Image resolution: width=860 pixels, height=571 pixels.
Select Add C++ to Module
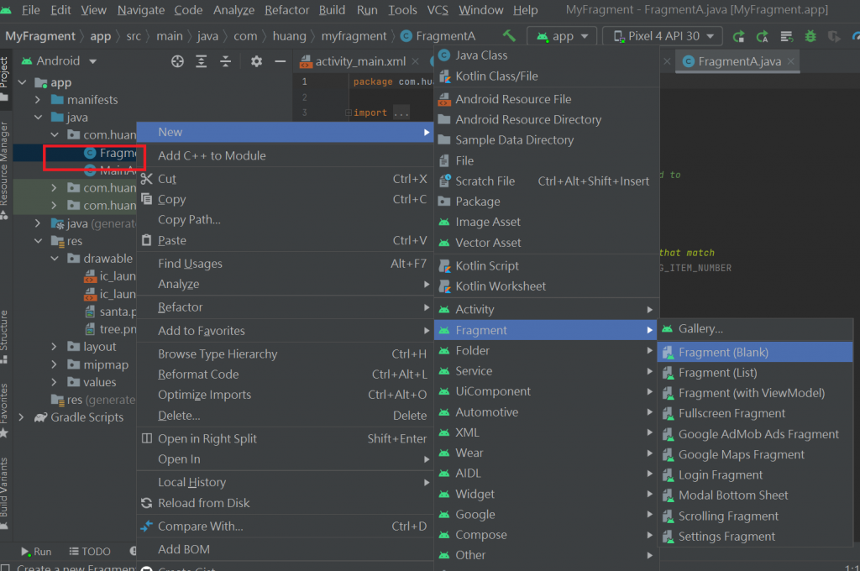285,156
